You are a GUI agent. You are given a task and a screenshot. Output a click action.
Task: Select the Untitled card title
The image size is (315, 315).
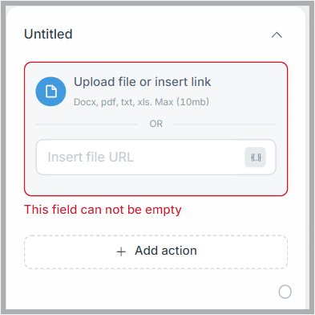click(48, 34)
